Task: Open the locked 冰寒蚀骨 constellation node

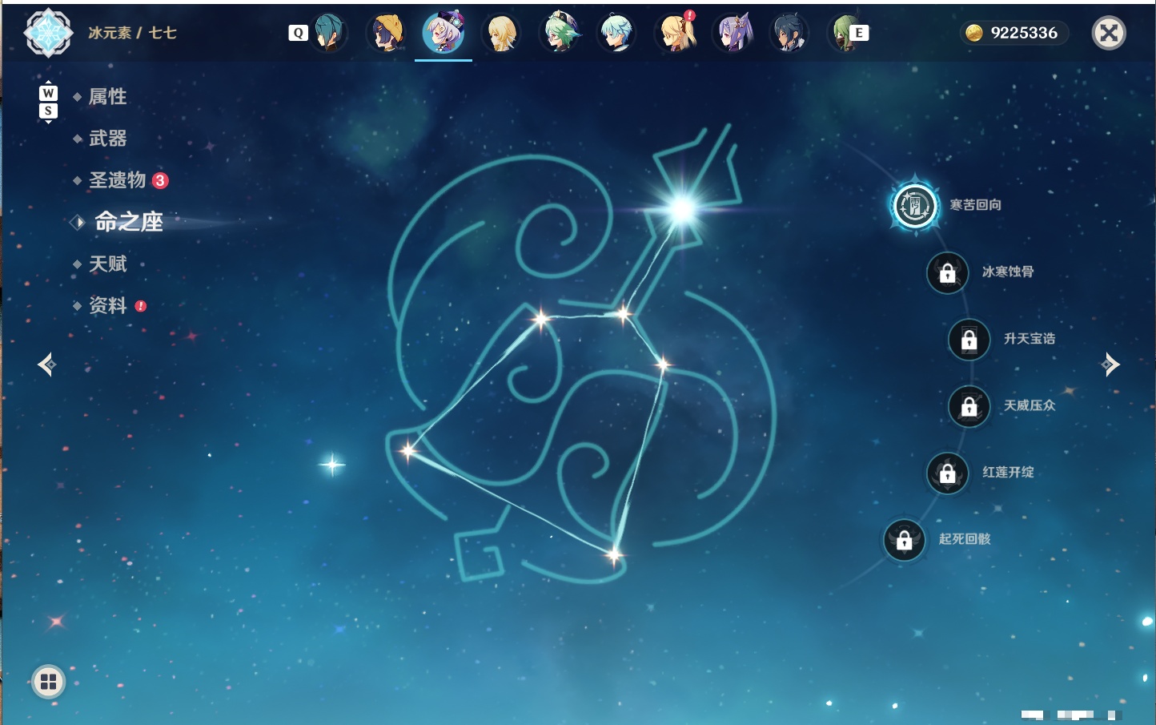Action: tap(947, 272)
